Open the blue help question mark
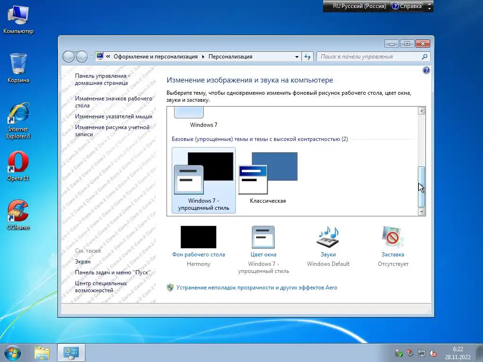Screen dimensions: 483x362 (426, 71)
